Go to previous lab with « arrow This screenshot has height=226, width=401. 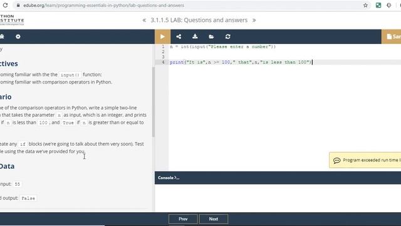click(144, 20)
